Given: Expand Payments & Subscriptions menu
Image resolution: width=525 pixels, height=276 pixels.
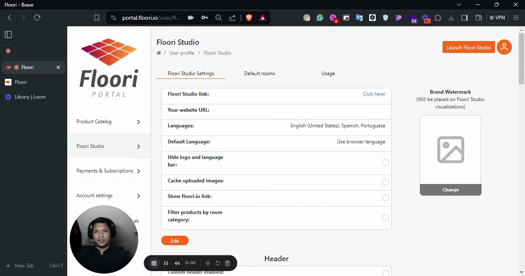Looking at the screenshot, I should coord(109,171).
